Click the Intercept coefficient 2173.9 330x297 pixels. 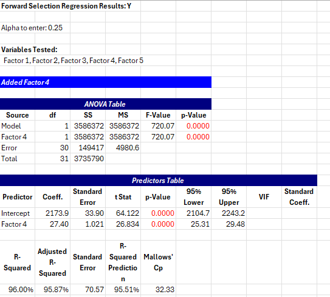click(53, 213)
